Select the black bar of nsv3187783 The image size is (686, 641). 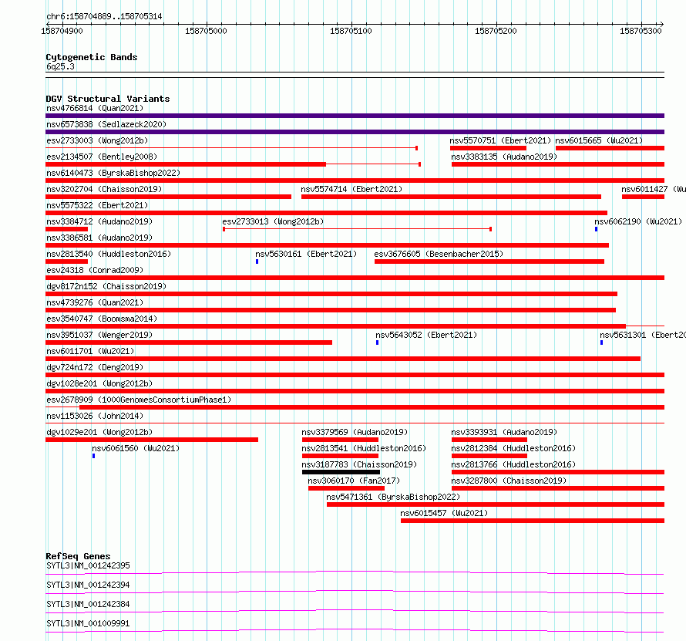click(x=341, y=472)
